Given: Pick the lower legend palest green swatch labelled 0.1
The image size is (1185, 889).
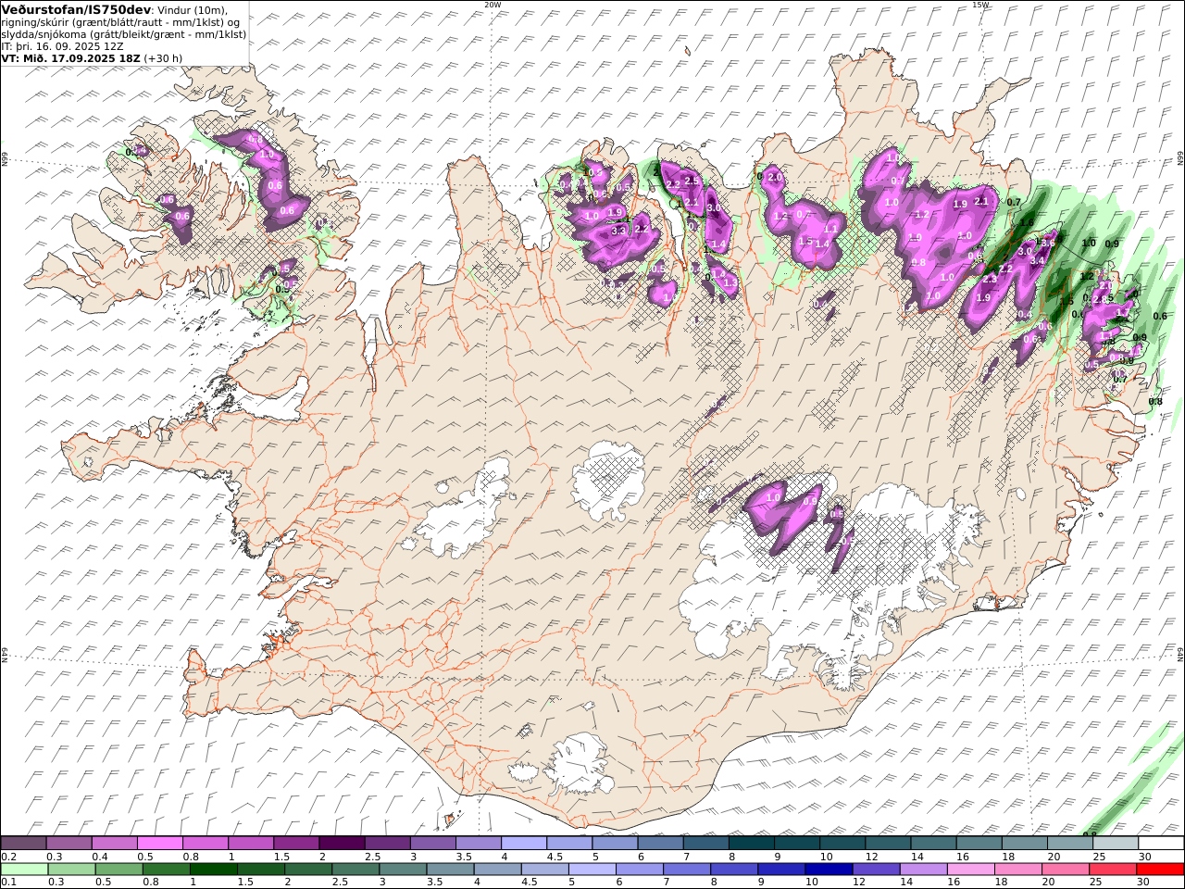Looking at the screenshot, I should pyautogui.click(x=25, y=870).
